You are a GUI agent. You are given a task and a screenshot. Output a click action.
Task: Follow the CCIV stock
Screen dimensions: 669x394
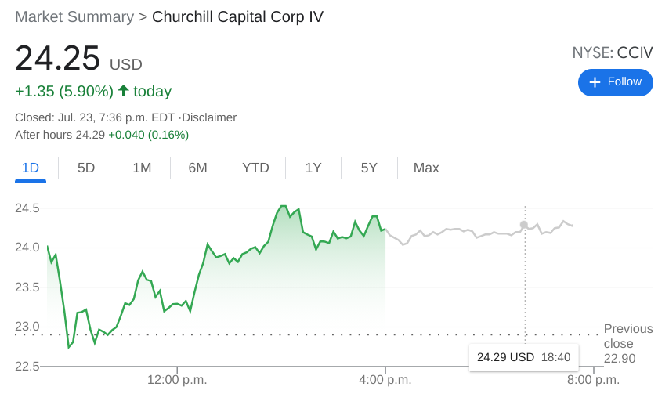pyautogui.click(x=615, y=82)
